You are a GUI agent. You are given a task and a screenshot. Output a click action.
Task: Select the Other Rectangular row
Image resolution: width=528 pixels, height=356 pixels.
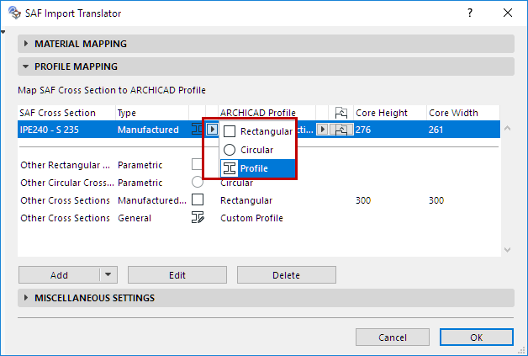click(x=259, y=165)
